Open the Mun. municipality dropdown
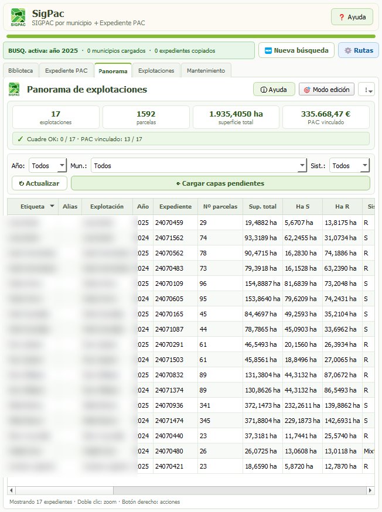382x512 pixels. pyautogui.click(x=199, y=166)
